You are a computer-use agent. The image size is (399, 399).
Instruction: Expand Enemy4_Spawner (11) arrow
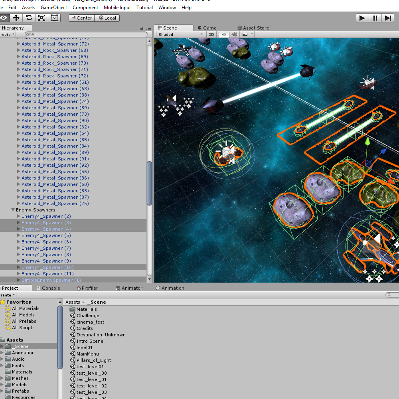point(18,274)
